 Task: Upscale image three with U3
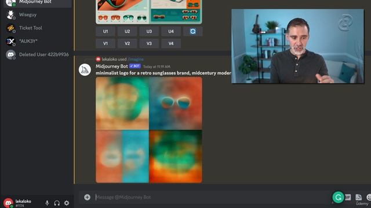click(149, 31)
